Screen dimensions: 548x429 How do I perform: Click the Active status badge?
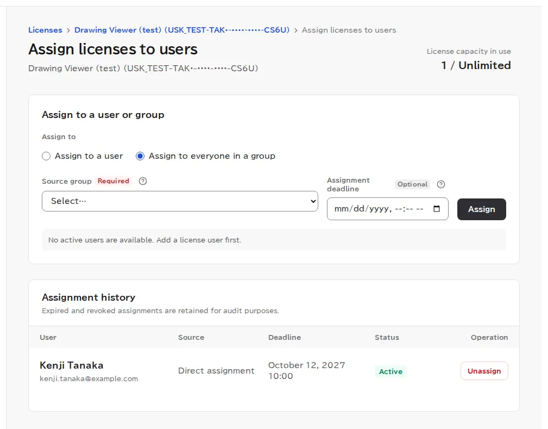(390, 371)
